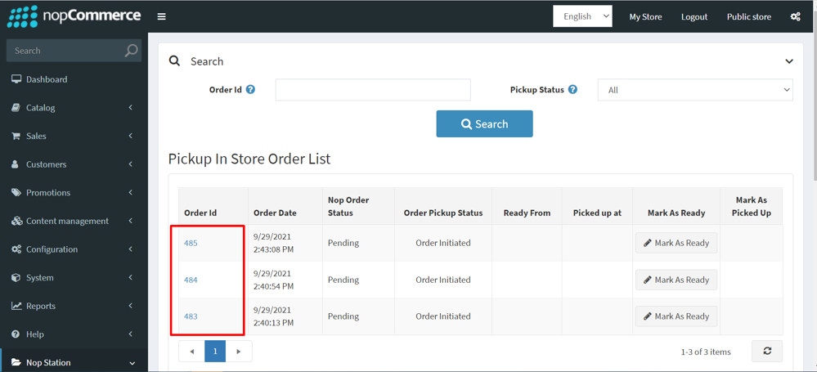The height and width of the screenshot is (372, 817).
Task: Click the Sales cart icon
Action: [x=16, y=136]
